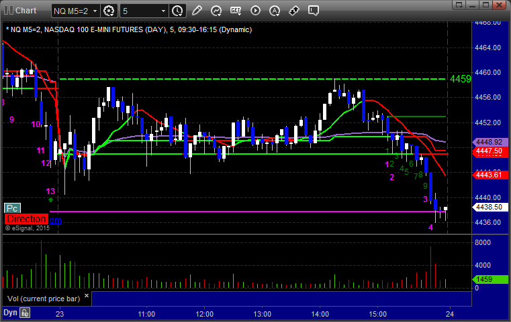This screenshot has width=511, height=322.
Task: Click the red Direction button
Action: pos(26,219)
